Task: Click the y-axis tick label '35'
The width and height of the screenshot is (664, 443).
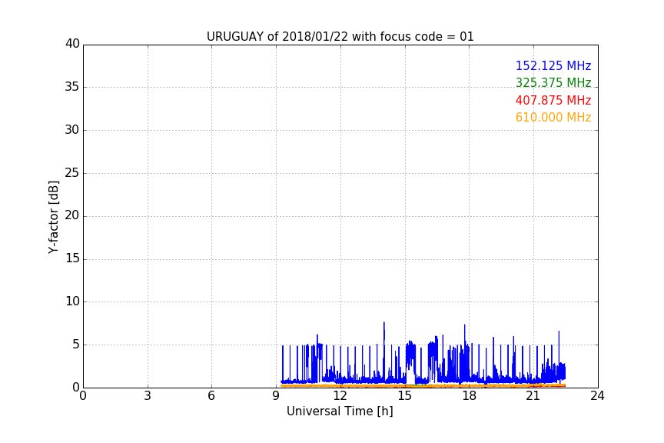Action: (x=72, y=87)
